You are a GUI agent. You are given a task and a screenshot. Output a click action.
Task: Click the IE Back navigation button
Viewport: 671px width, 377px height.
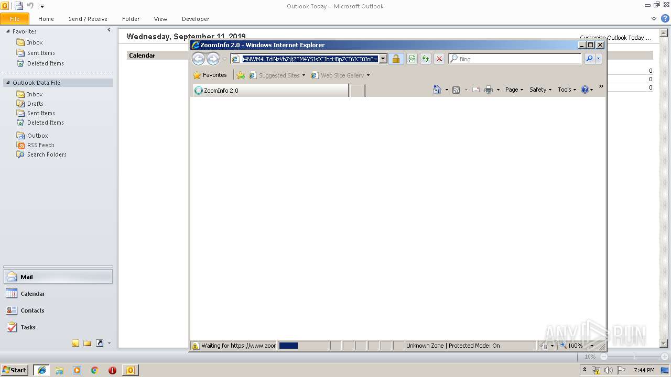click(x=198, y=59)
